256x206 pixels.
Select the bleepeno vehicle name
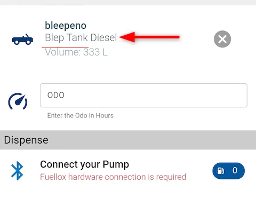66,26
